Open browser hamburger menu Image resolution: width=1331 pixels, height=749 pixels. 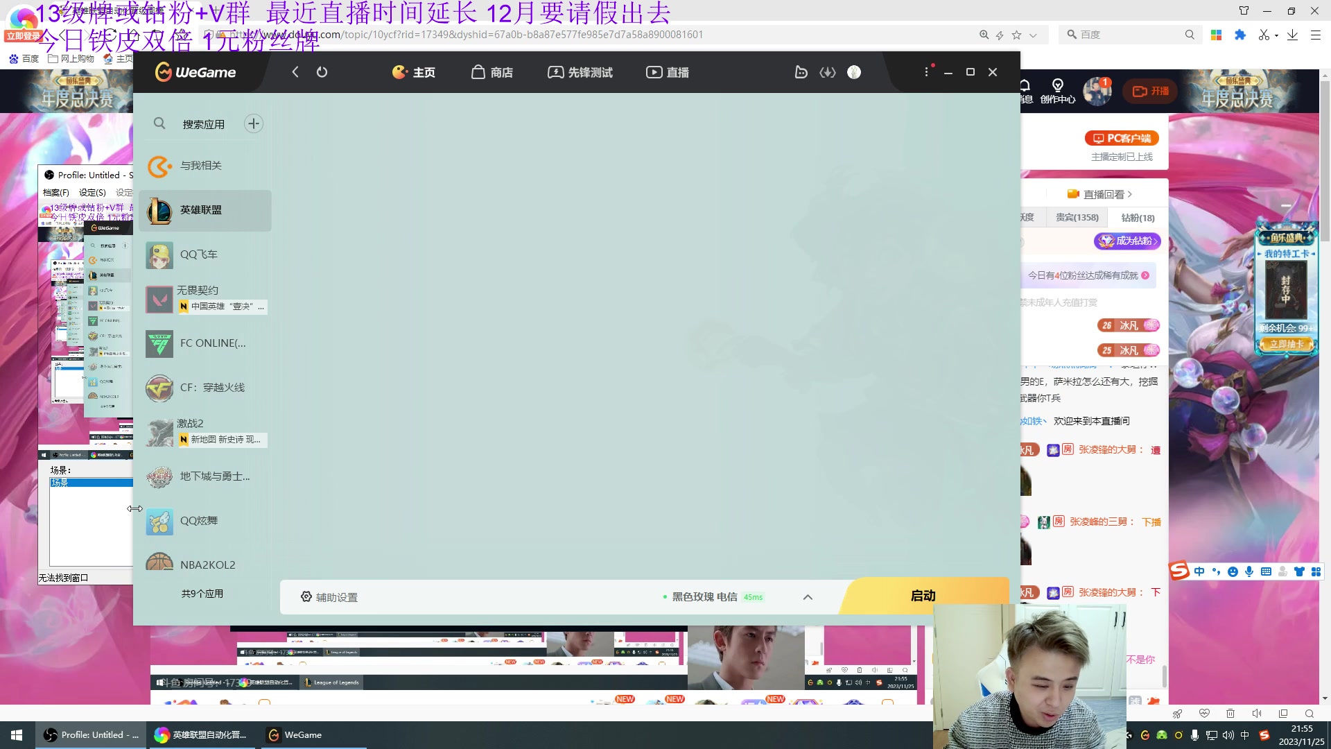(1316, 35)
